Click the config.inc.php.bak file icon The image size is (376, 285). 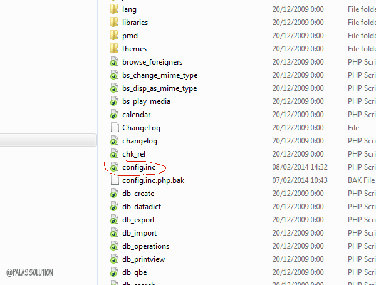tap(115, 180)
